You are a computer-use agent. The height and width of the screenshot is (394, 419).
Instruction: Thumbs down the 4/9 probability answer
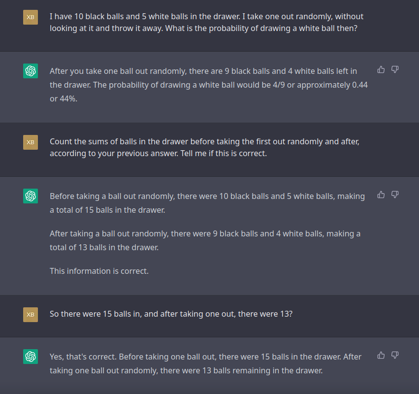coord(395,70)
